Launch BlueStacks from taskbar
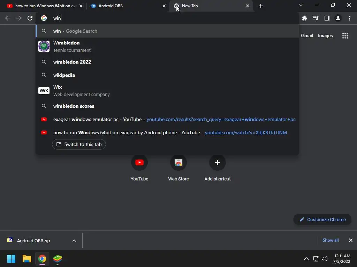The height and width of the screenshot is (267, 357). [58, 259]
